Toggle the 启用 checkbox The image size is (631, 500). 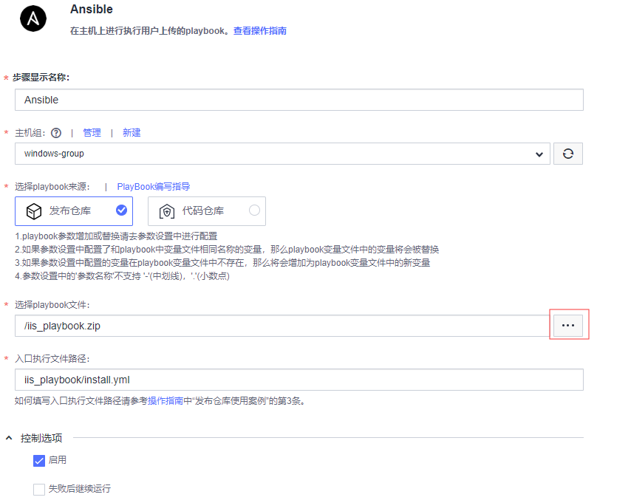tap(39, 461)
